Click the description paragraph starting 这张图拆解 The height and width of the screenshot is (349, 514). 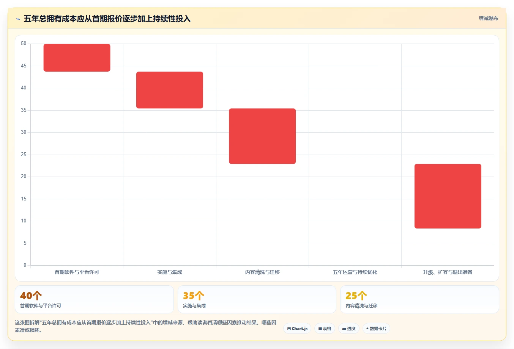tap(145, 326)
